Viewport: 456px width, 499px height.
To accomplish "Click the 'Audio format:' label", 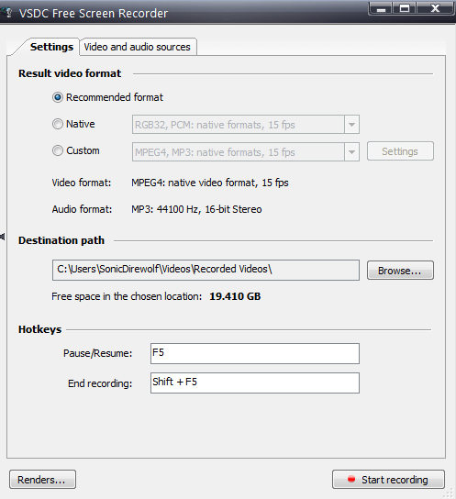I will pos(82,209).
